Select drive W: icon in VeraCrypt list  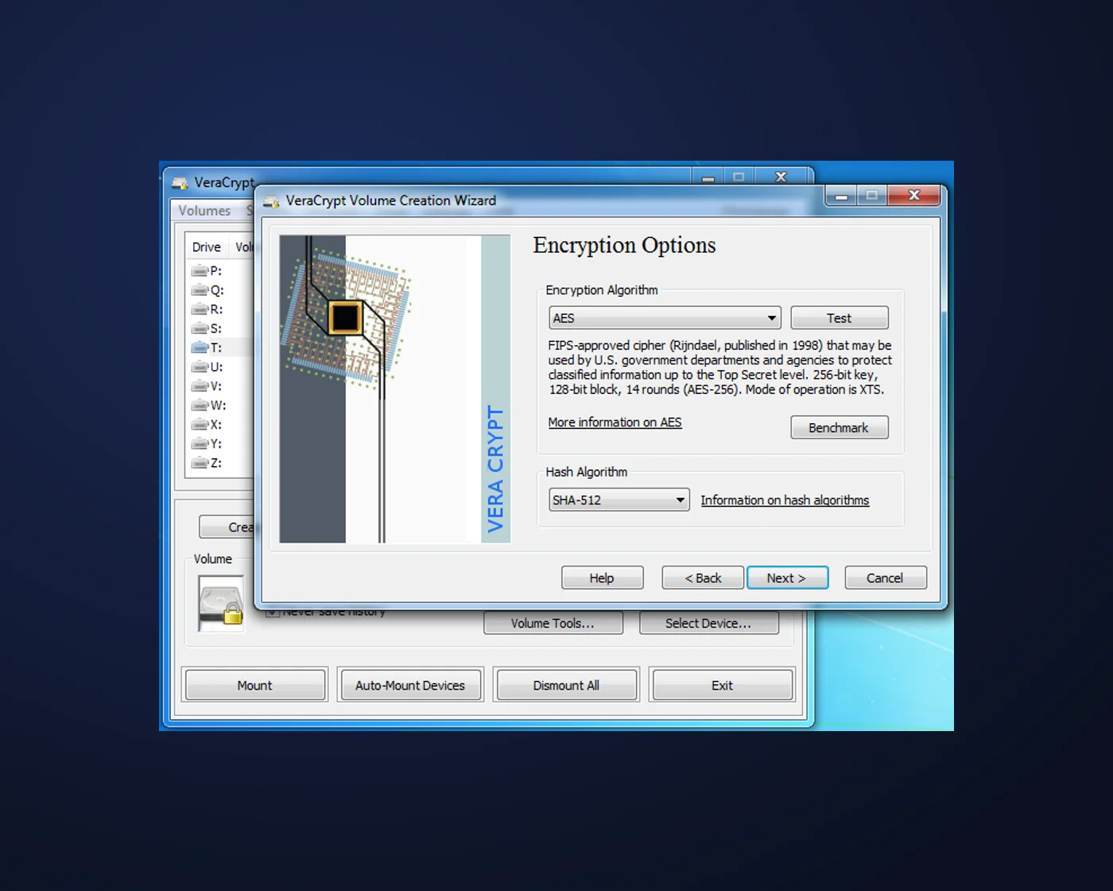[200, 406]
